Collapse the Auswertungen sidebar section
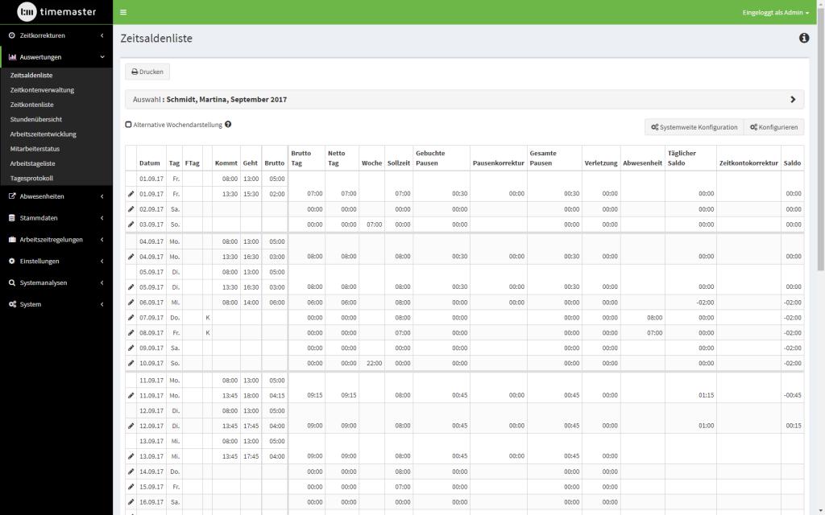The height and width of the screenshot is (515, 825). tap(56, 57)
